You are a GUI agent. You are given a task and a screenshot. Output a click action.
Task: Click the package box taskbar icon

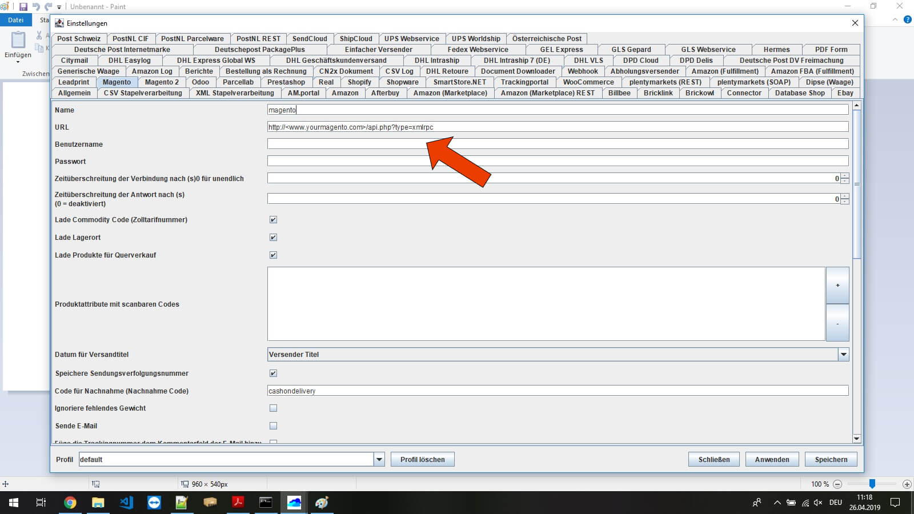click(x=210, y=503)
